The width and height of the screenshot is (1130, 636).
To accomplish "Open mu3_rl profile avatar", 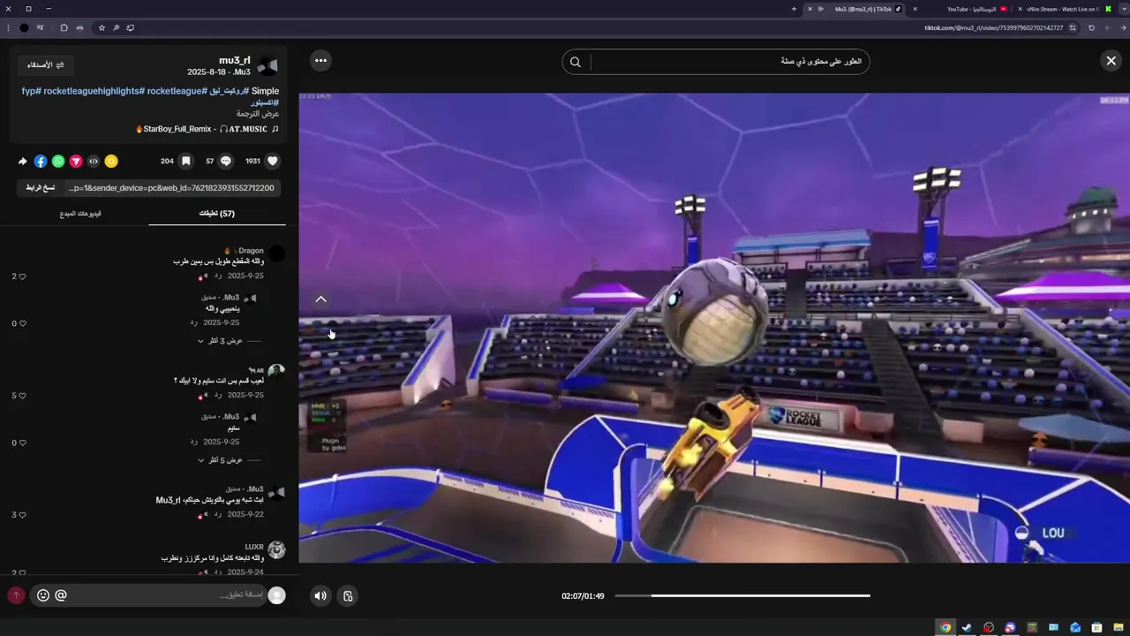I will [267, 66].
